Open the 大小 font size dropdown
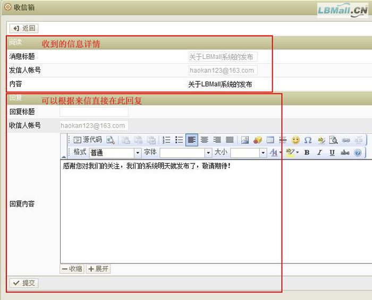372x300 pixels. (248, 153)
